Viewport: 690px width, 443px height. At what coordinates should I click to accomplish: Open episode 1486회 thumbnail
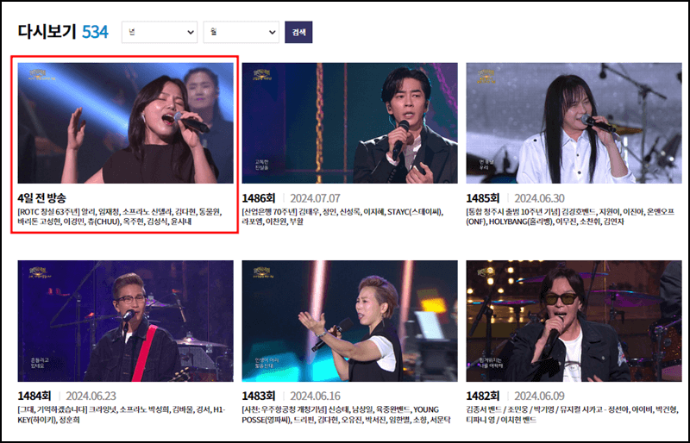349,123
